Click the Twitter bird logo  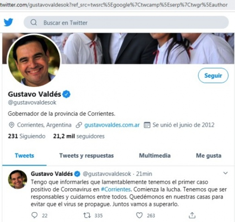click(8, 22)
